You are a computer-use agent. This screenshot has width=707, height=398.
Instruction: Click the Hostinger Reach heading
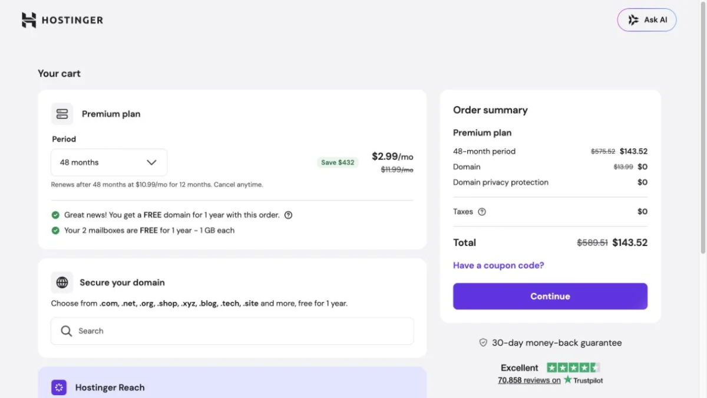(x=110, y=387)
